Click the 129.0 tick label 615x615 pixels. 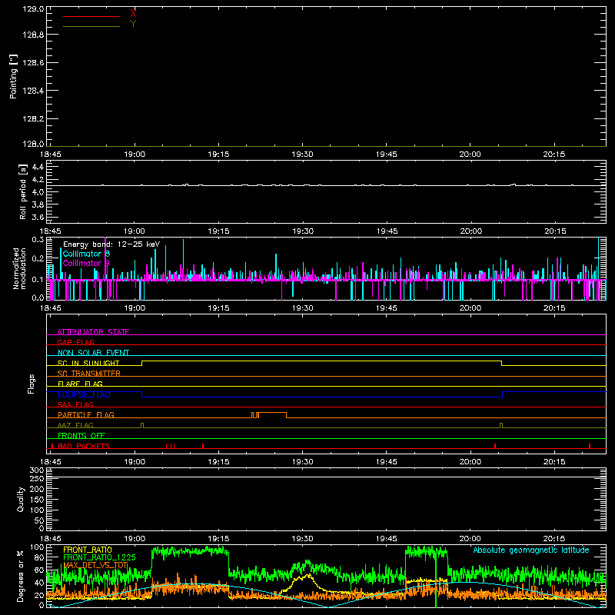coord(33,9)
